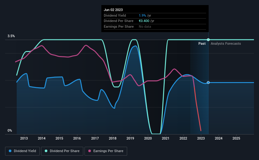259x160 pixels.
Task: Click the 2014 x-axis label
Action: (x=42, y=138)
